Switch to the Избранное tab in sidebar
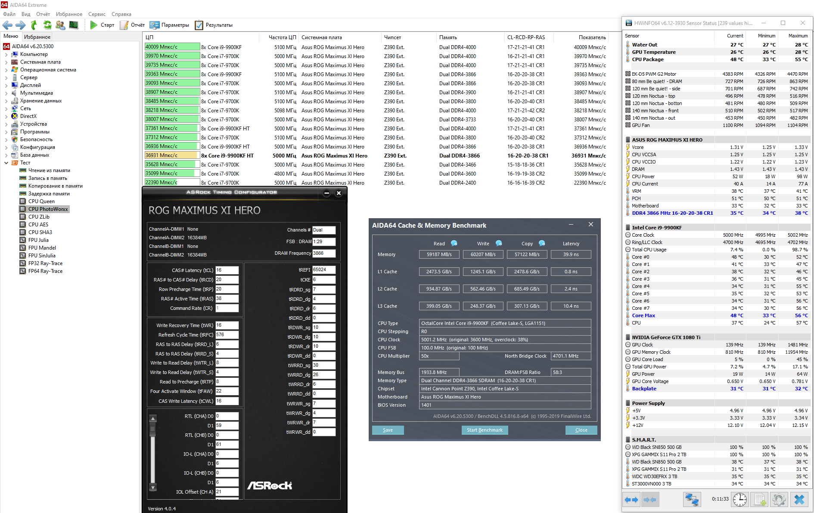This screenshot has width=814, height=513. (x=37, y=37)
